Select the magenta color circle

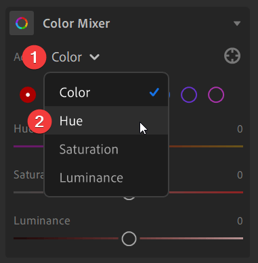coord(216,95)
